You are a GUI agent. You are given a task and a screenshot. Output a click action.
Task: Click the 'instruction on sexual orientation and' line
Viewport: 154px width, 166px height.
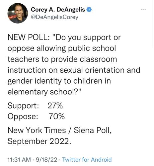click(74, 70)
